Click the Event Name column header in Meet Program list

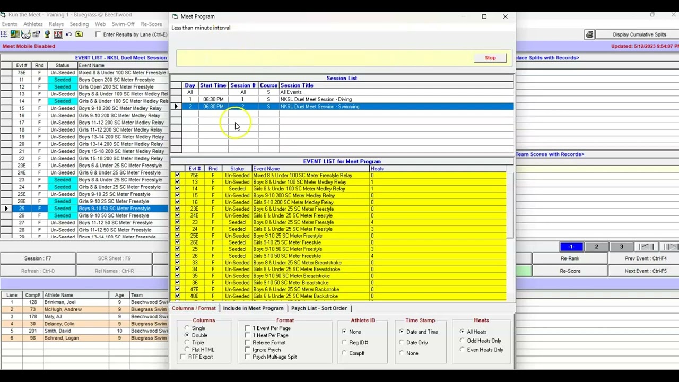click(x=310, y=169)
